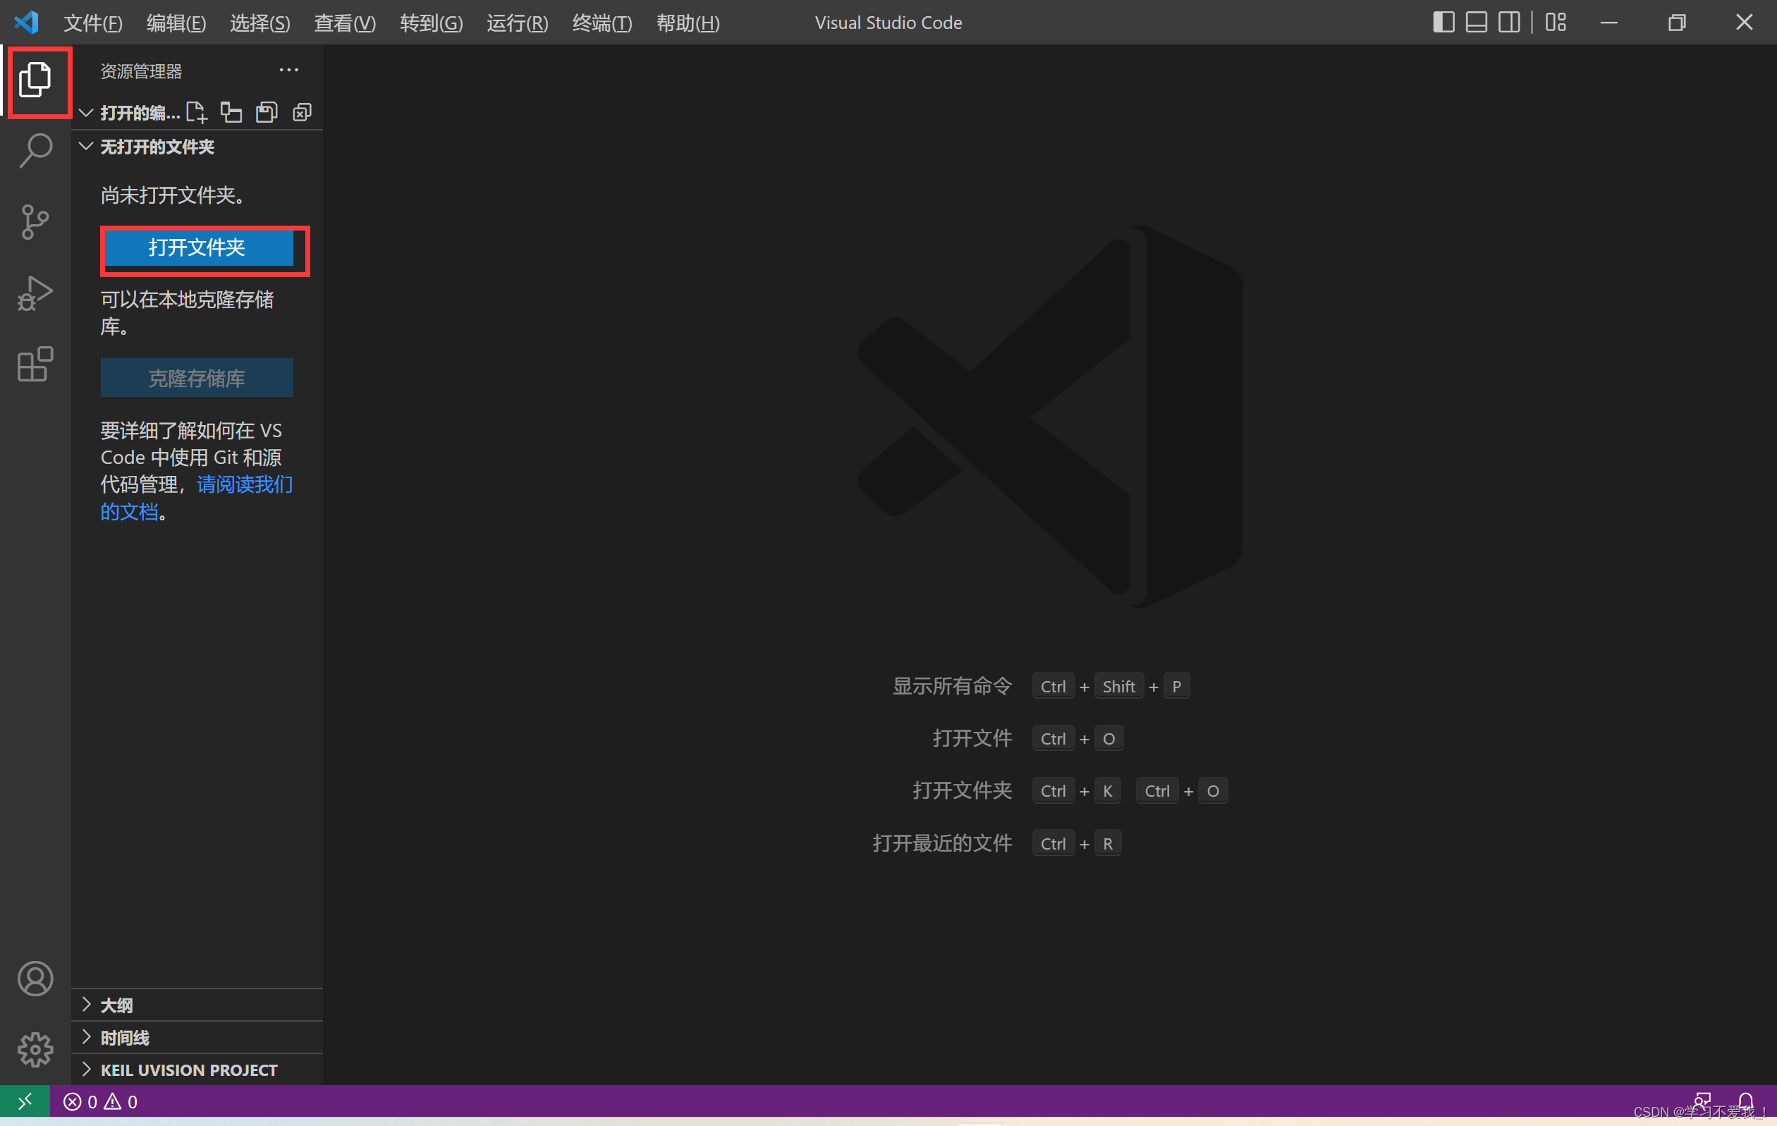Click the close all editors icon
The width and height of the screenshot is (1777, 1126).
[x=302, y=112]
